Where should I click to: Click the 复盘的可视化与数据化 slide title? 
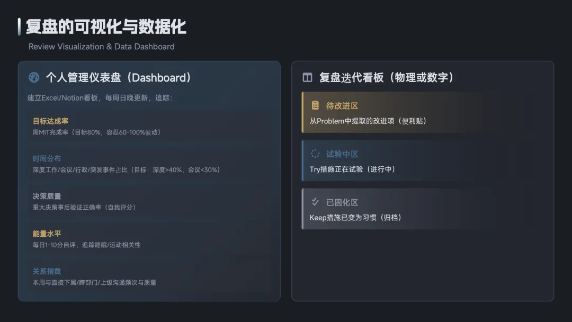click(106, 26)
